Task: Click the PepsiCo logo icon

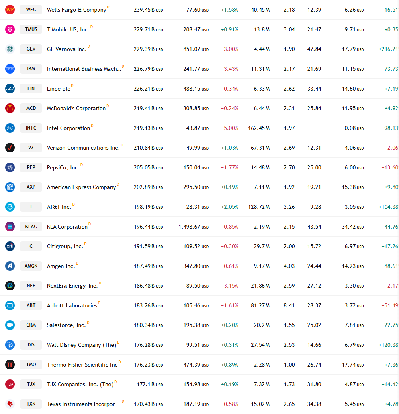Action: coord(10,167)
